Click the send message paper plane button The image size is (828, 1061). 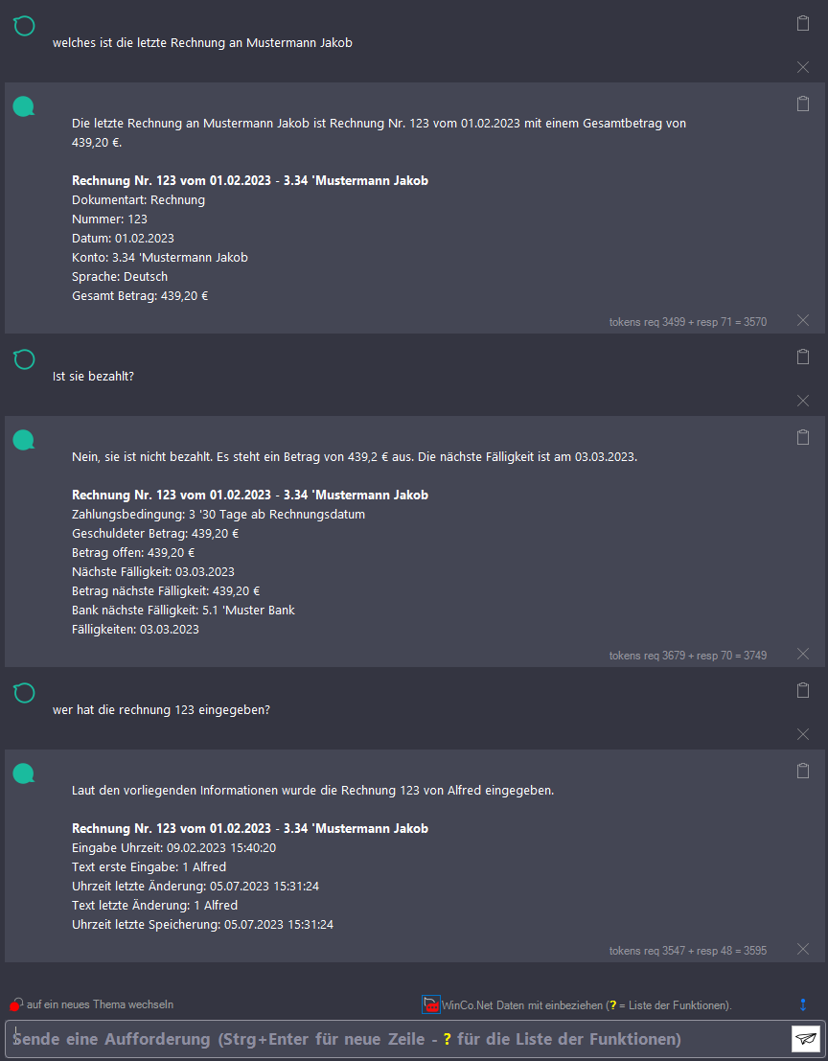pos(806,1039)
